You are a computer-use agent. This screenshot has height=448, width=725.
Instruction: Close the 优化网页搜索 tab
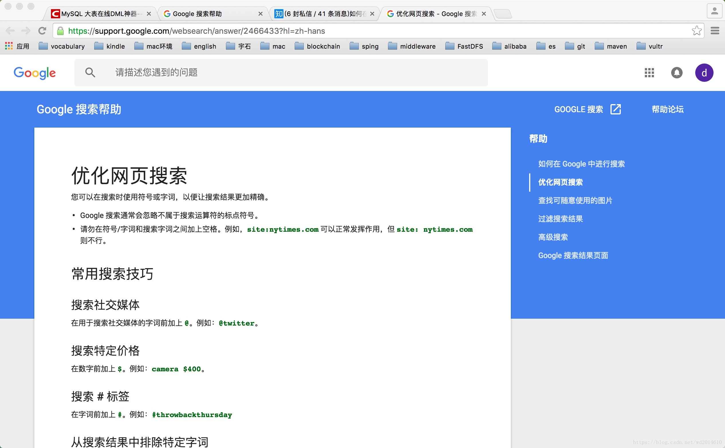click(x=484, y=14)
